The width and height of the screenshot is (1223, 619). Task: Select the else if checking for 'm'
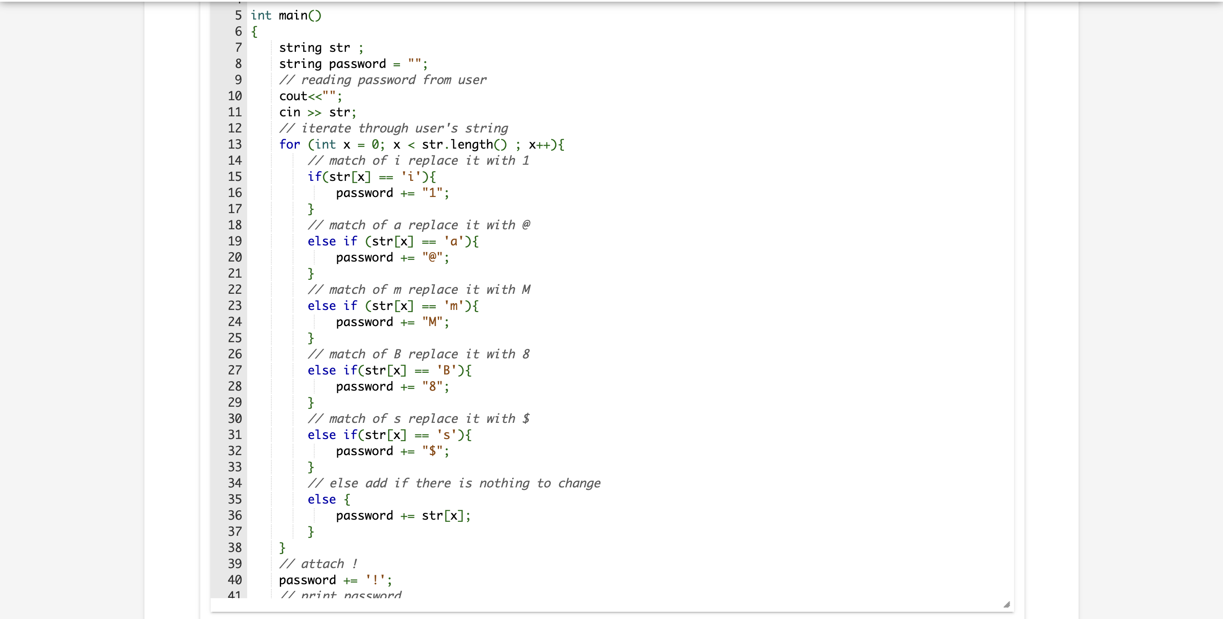click(x=393, y=306)
